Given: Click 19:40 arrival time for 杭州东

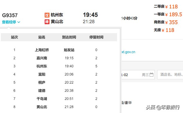Looking at the screenshot, I should tap(69, 66).
